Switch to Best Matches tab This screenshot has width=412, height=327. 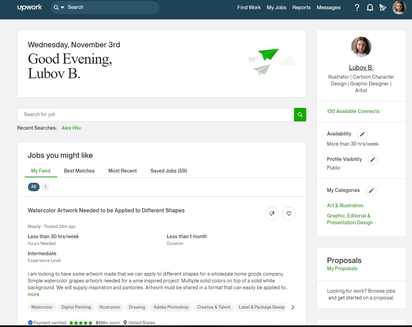click(x=79, y=171)
